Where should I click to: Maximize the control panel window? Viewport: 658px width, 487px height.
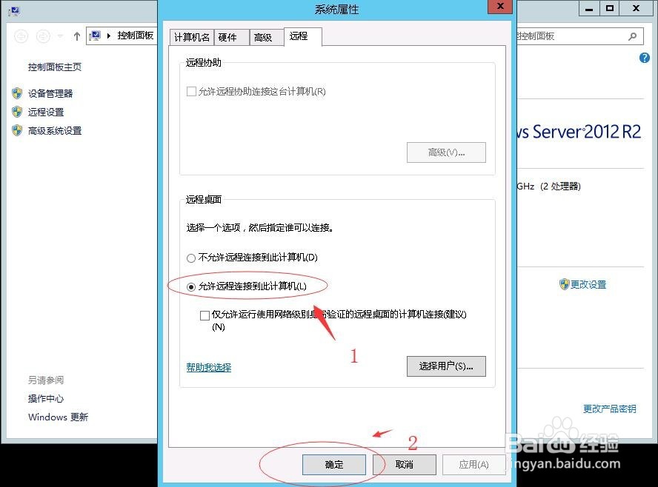point(610,8)
